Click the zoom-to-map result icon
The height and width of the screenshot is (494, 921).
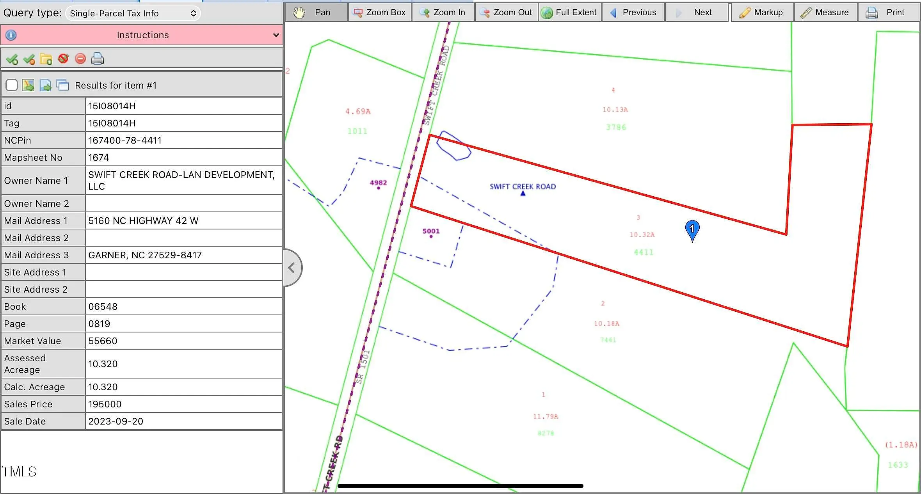28,85
